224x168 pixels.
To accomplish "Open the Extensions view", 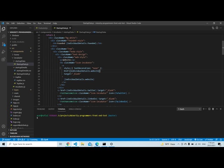I will 3,59.
